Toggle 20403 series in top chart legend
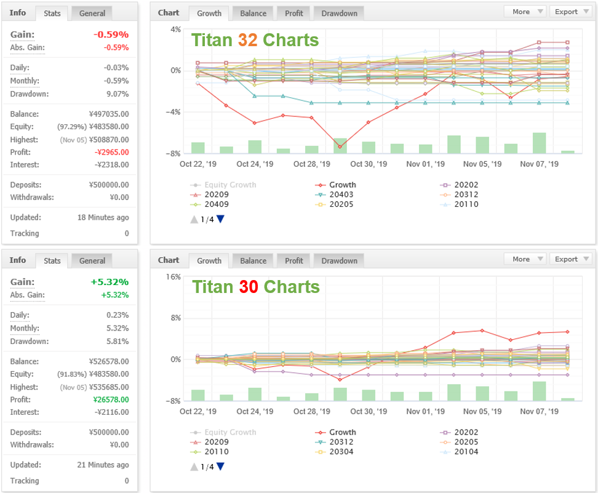Screen dimensions: 598x493 [x=334, y=194]
